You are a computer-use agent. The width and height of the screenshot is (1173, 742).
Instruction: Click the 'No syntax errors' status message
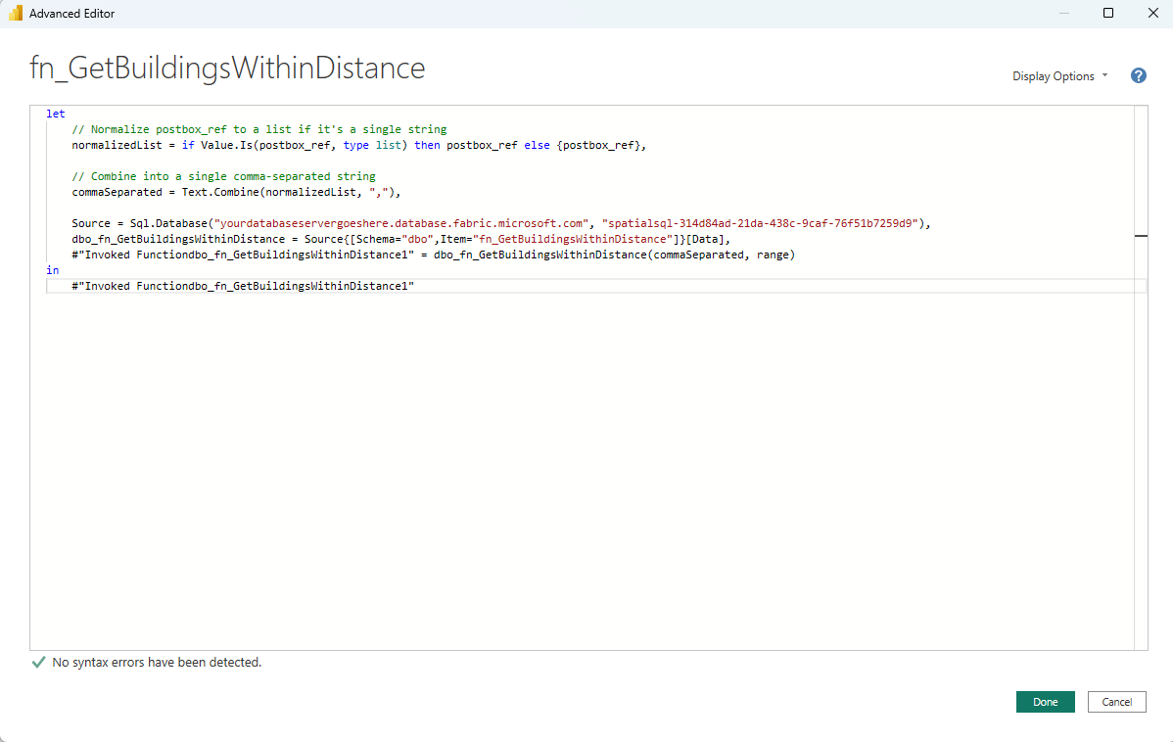[x=157, y=663]
